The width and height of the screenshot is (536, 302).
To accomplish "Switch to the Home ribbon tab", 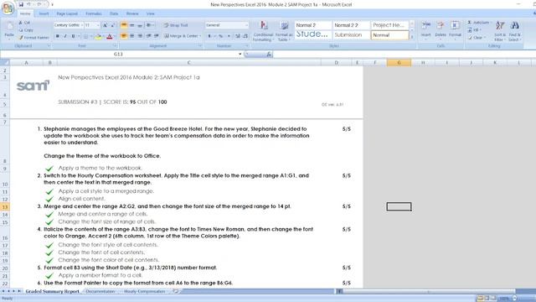I will coord(25,13).
